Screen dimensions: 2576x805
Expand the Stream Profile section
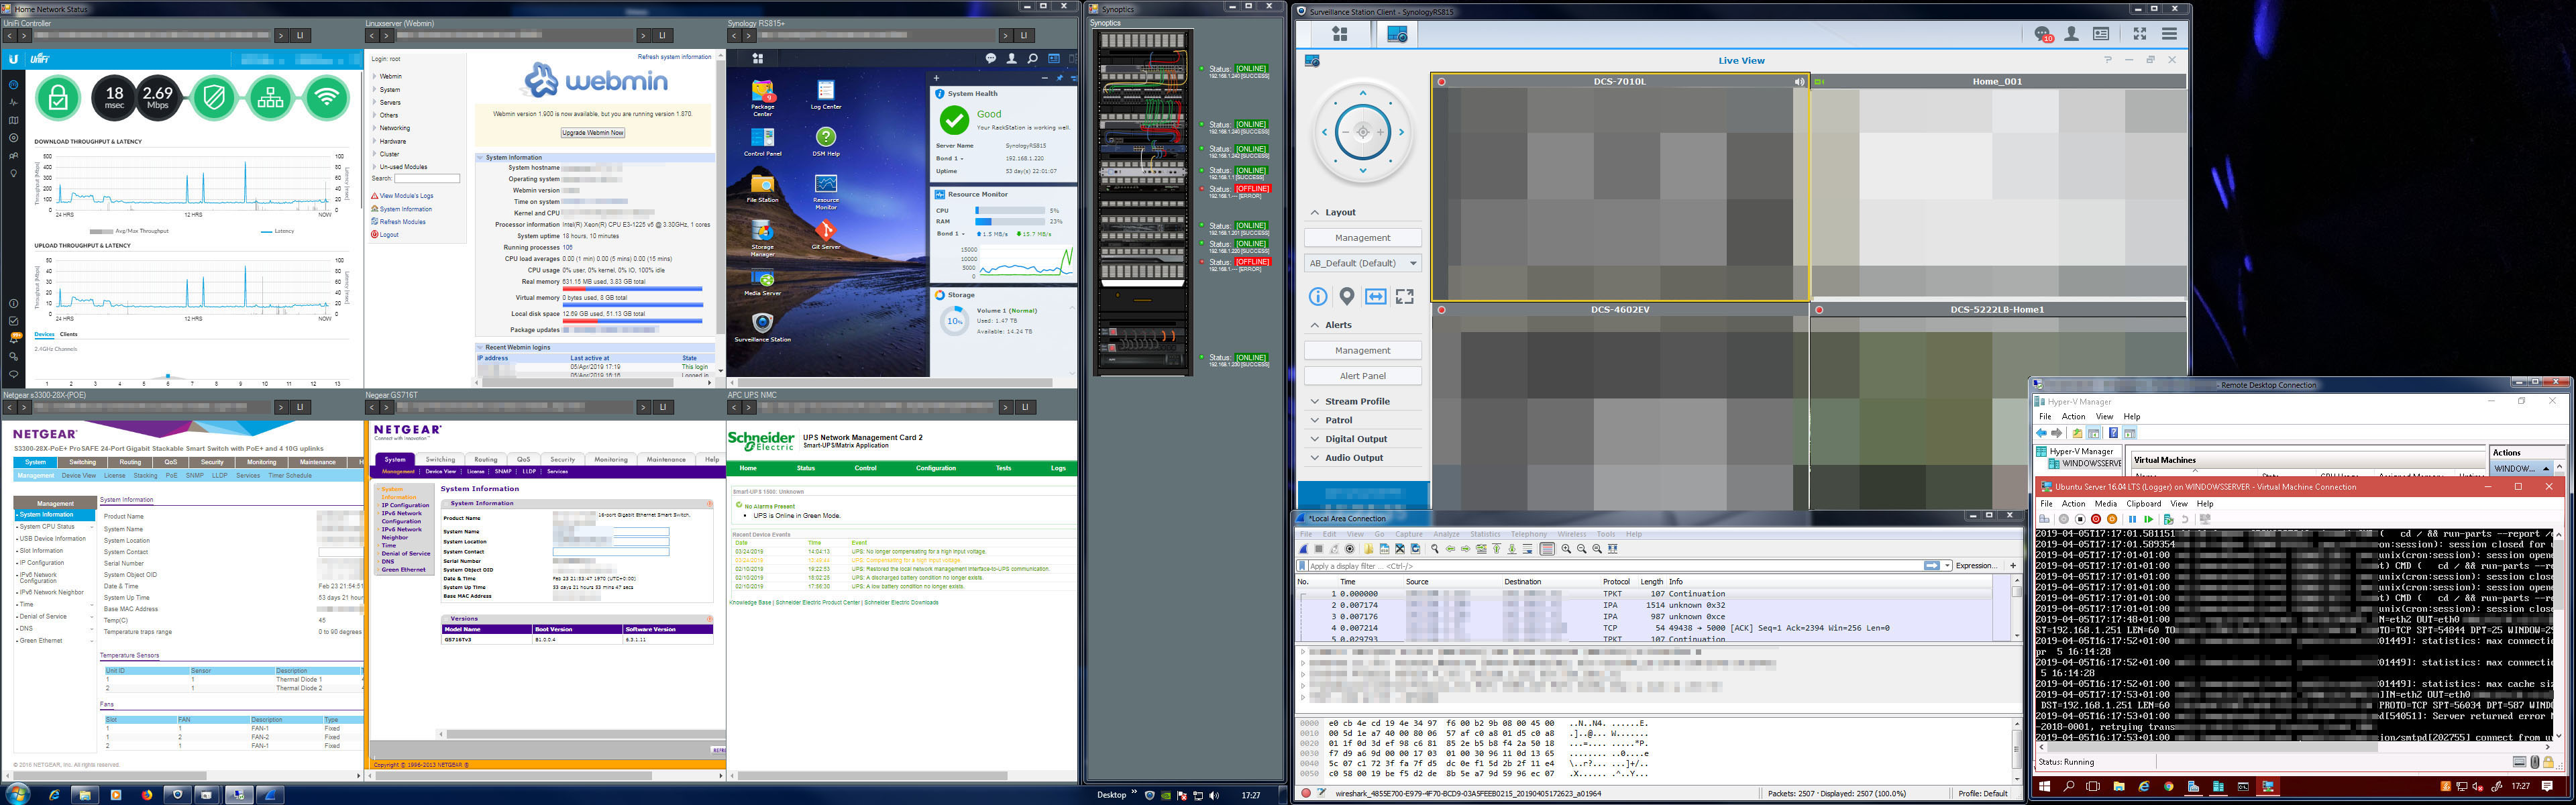[1356, 401]
